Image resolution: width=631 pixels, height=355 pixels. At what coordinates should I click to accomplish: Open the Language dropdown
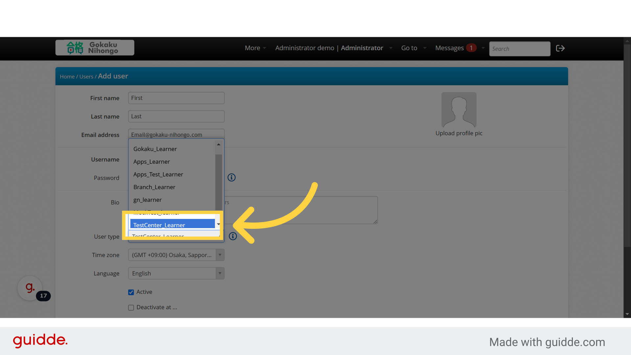coord(176,273)
